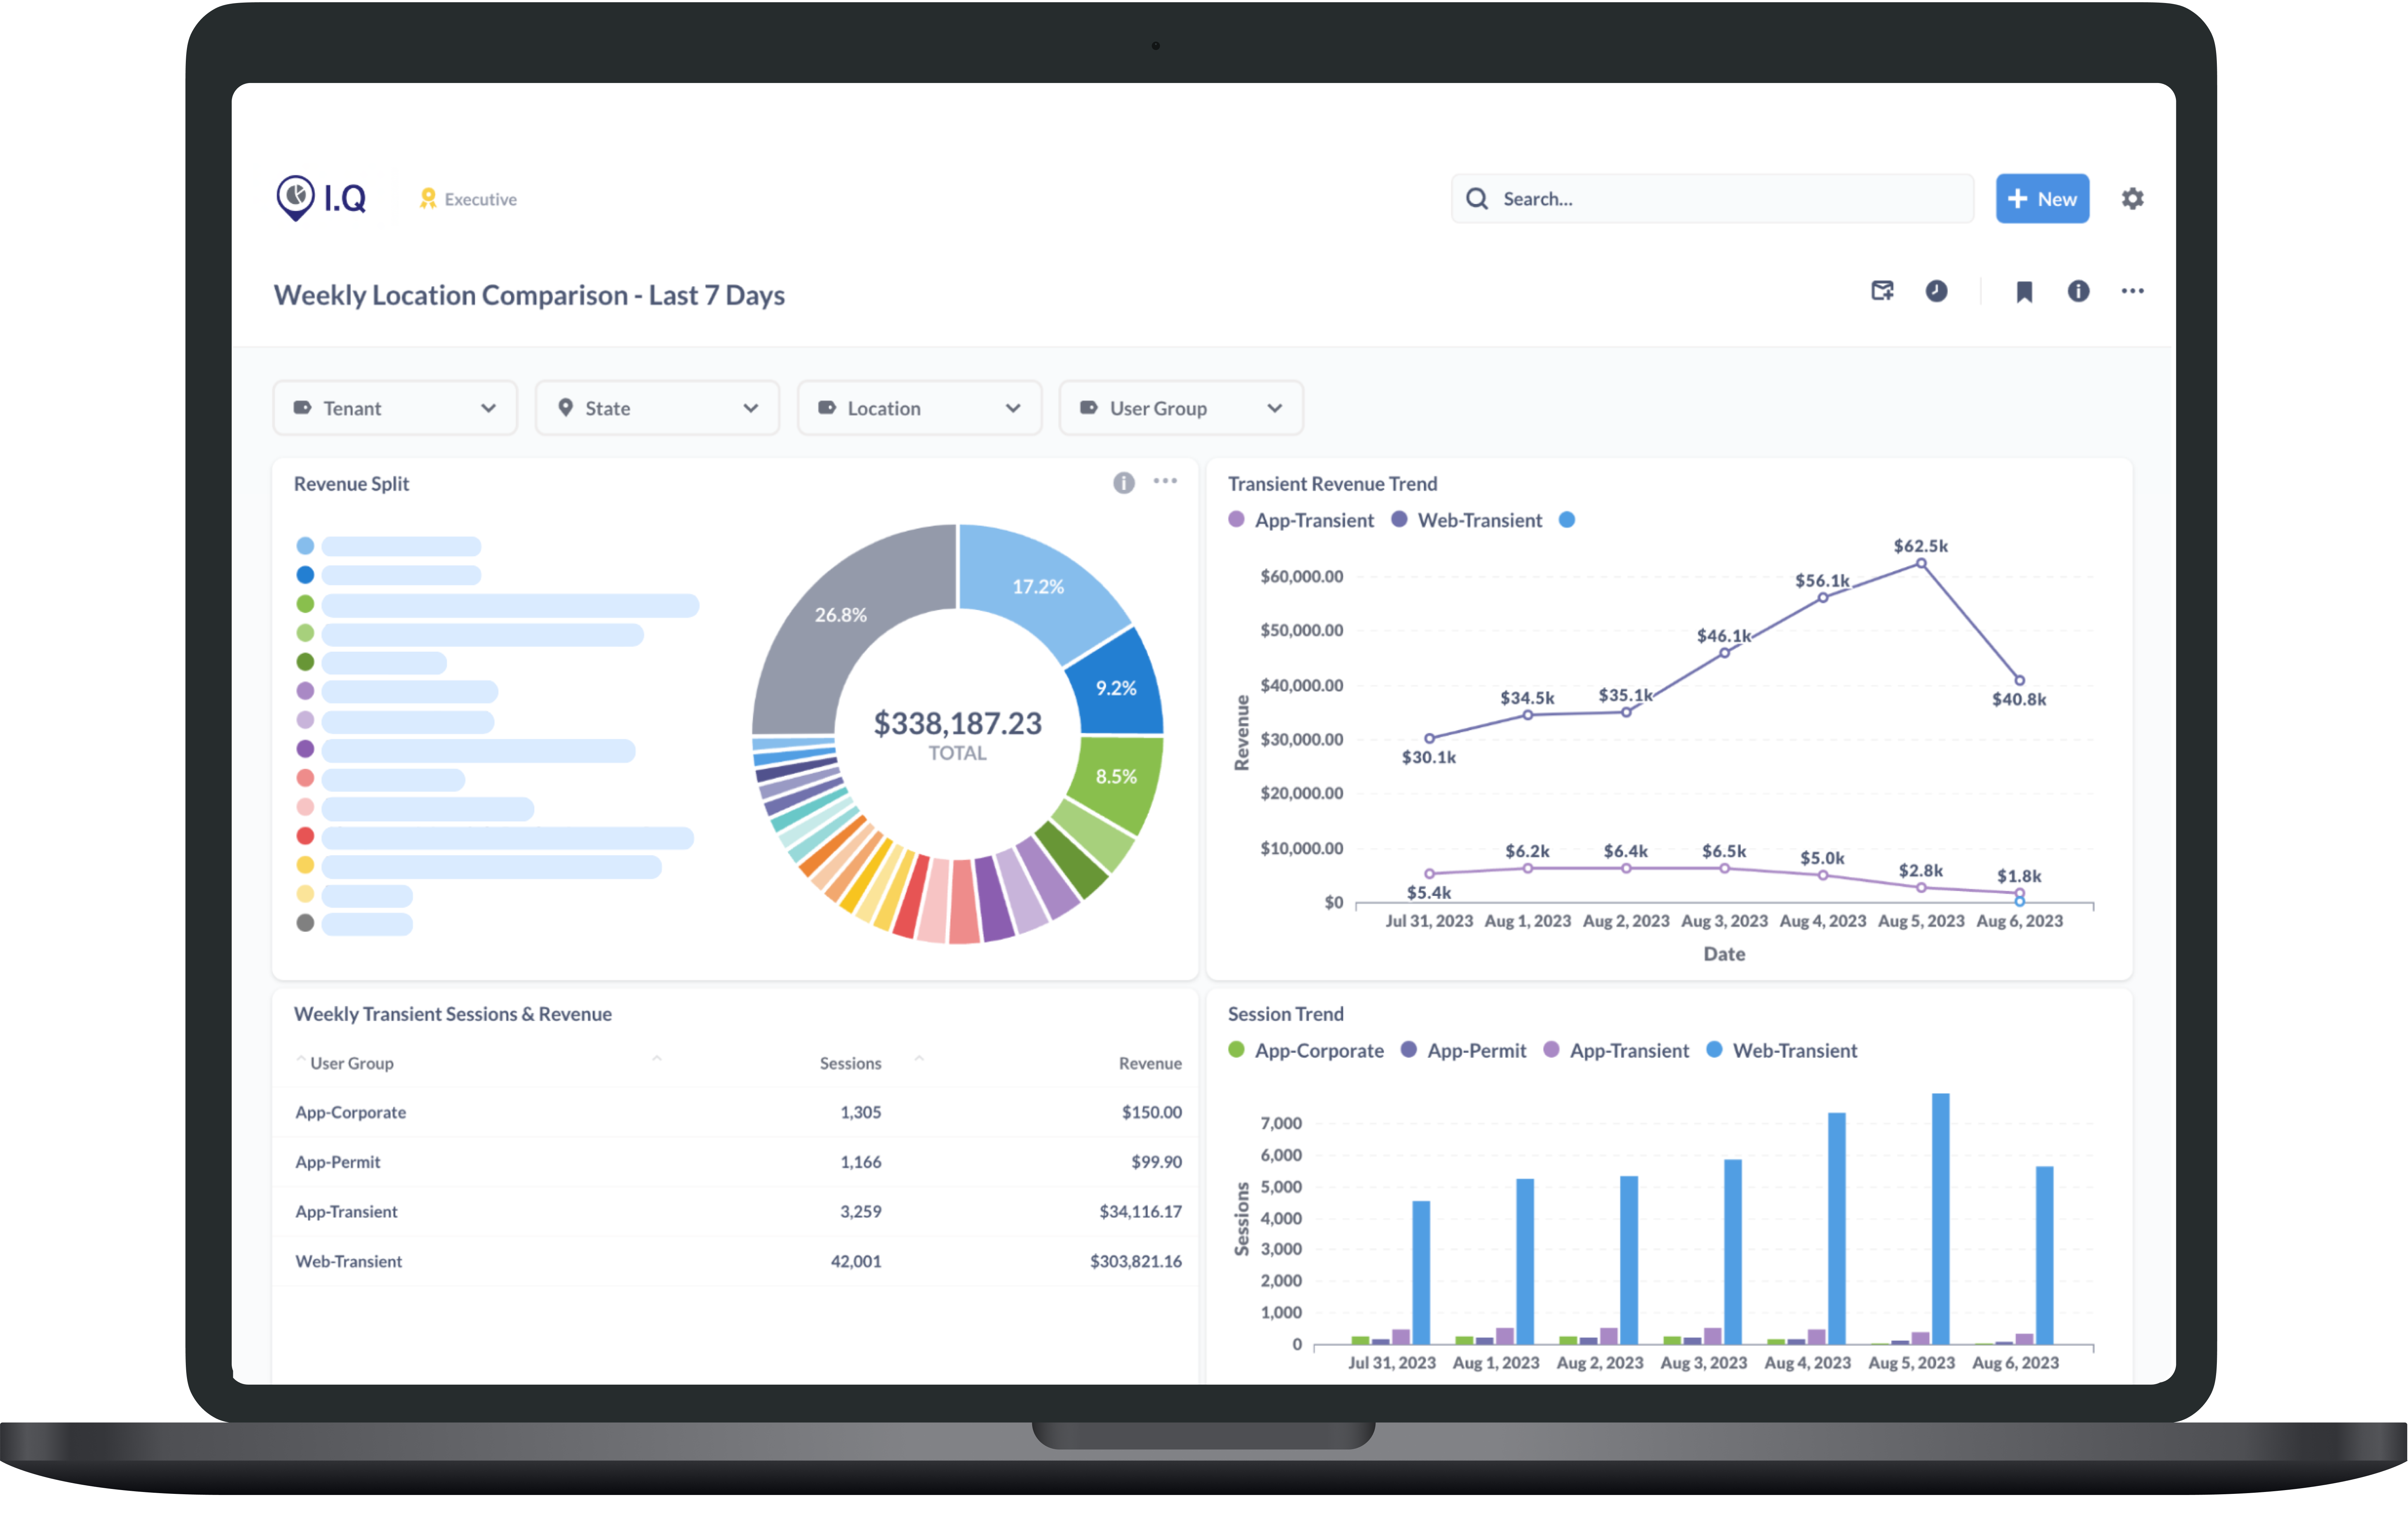
Task: Sort table by Revenue column header
Action: [x=1150, y=1063]
